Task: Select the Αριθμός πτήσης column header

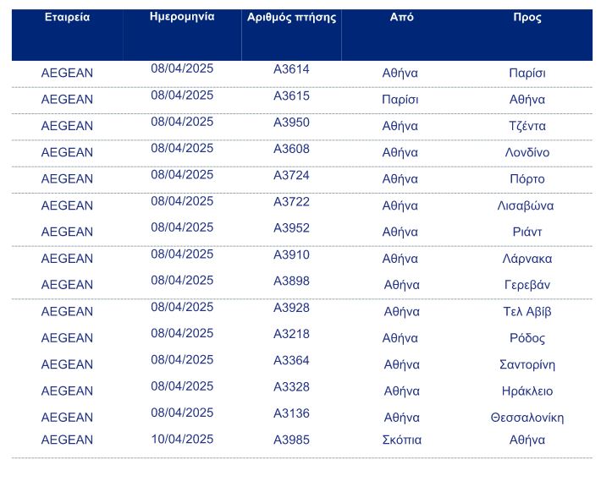Action: [x=291, y=18]
